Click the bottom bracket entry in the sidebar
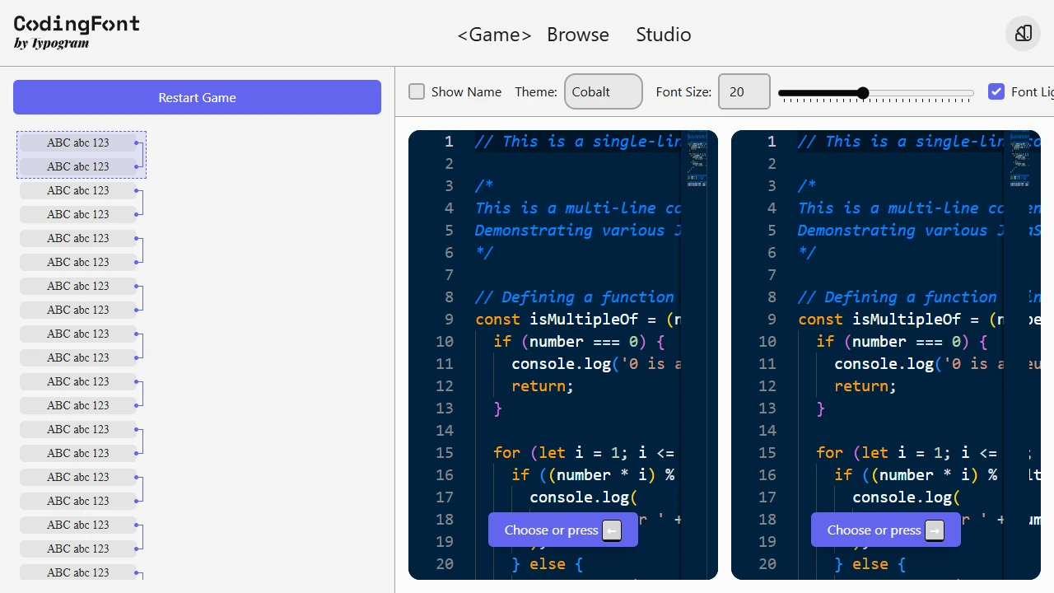 point(78,572)
